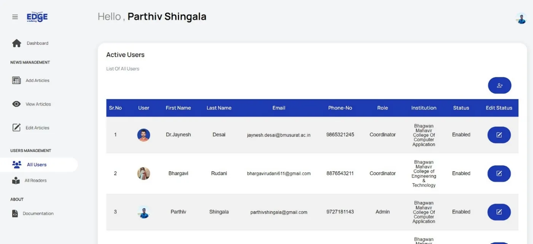Select email bhargavirudani611@gmail.com
Viewport: 533px width, 244px height.
pyautogui.click(x=279, y=173)
